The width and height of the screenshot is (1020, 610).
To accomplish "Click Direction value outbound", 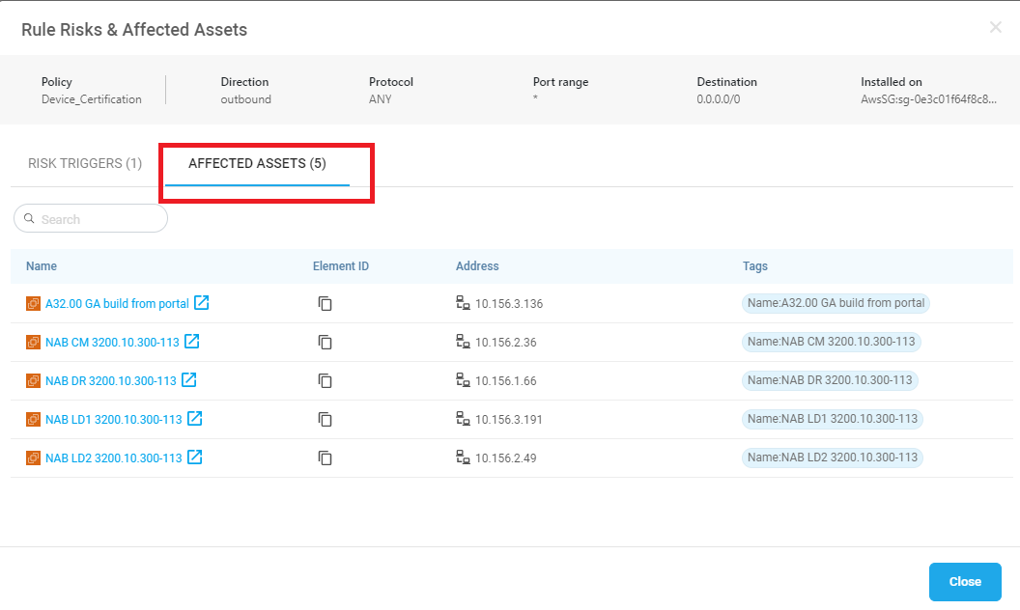I will click(x=246, y=98).
